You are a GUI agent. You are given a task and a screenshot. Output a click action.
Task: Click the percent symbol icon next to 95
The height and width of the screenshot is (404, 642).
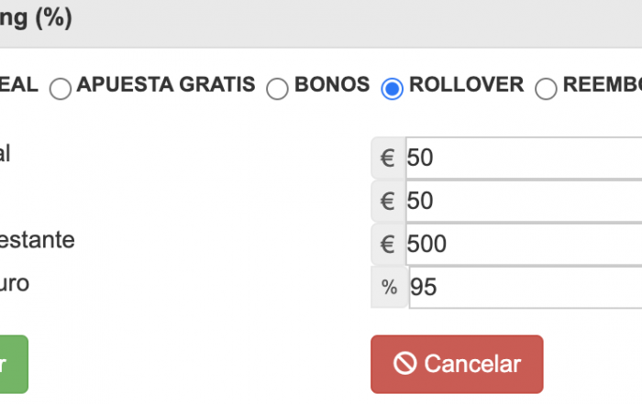[x=390, y=287]
